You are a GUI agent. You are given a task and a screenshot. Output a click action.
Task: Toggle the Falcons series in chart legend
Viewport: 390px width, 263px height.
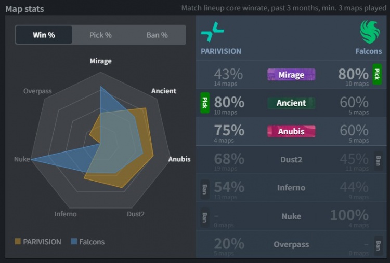(87, 242)
